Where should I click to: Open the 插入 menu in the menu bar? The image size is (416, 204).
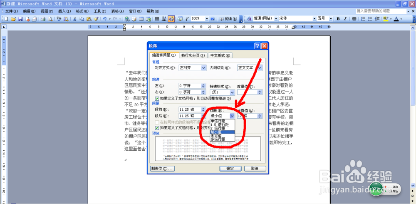tap(64, 11)
